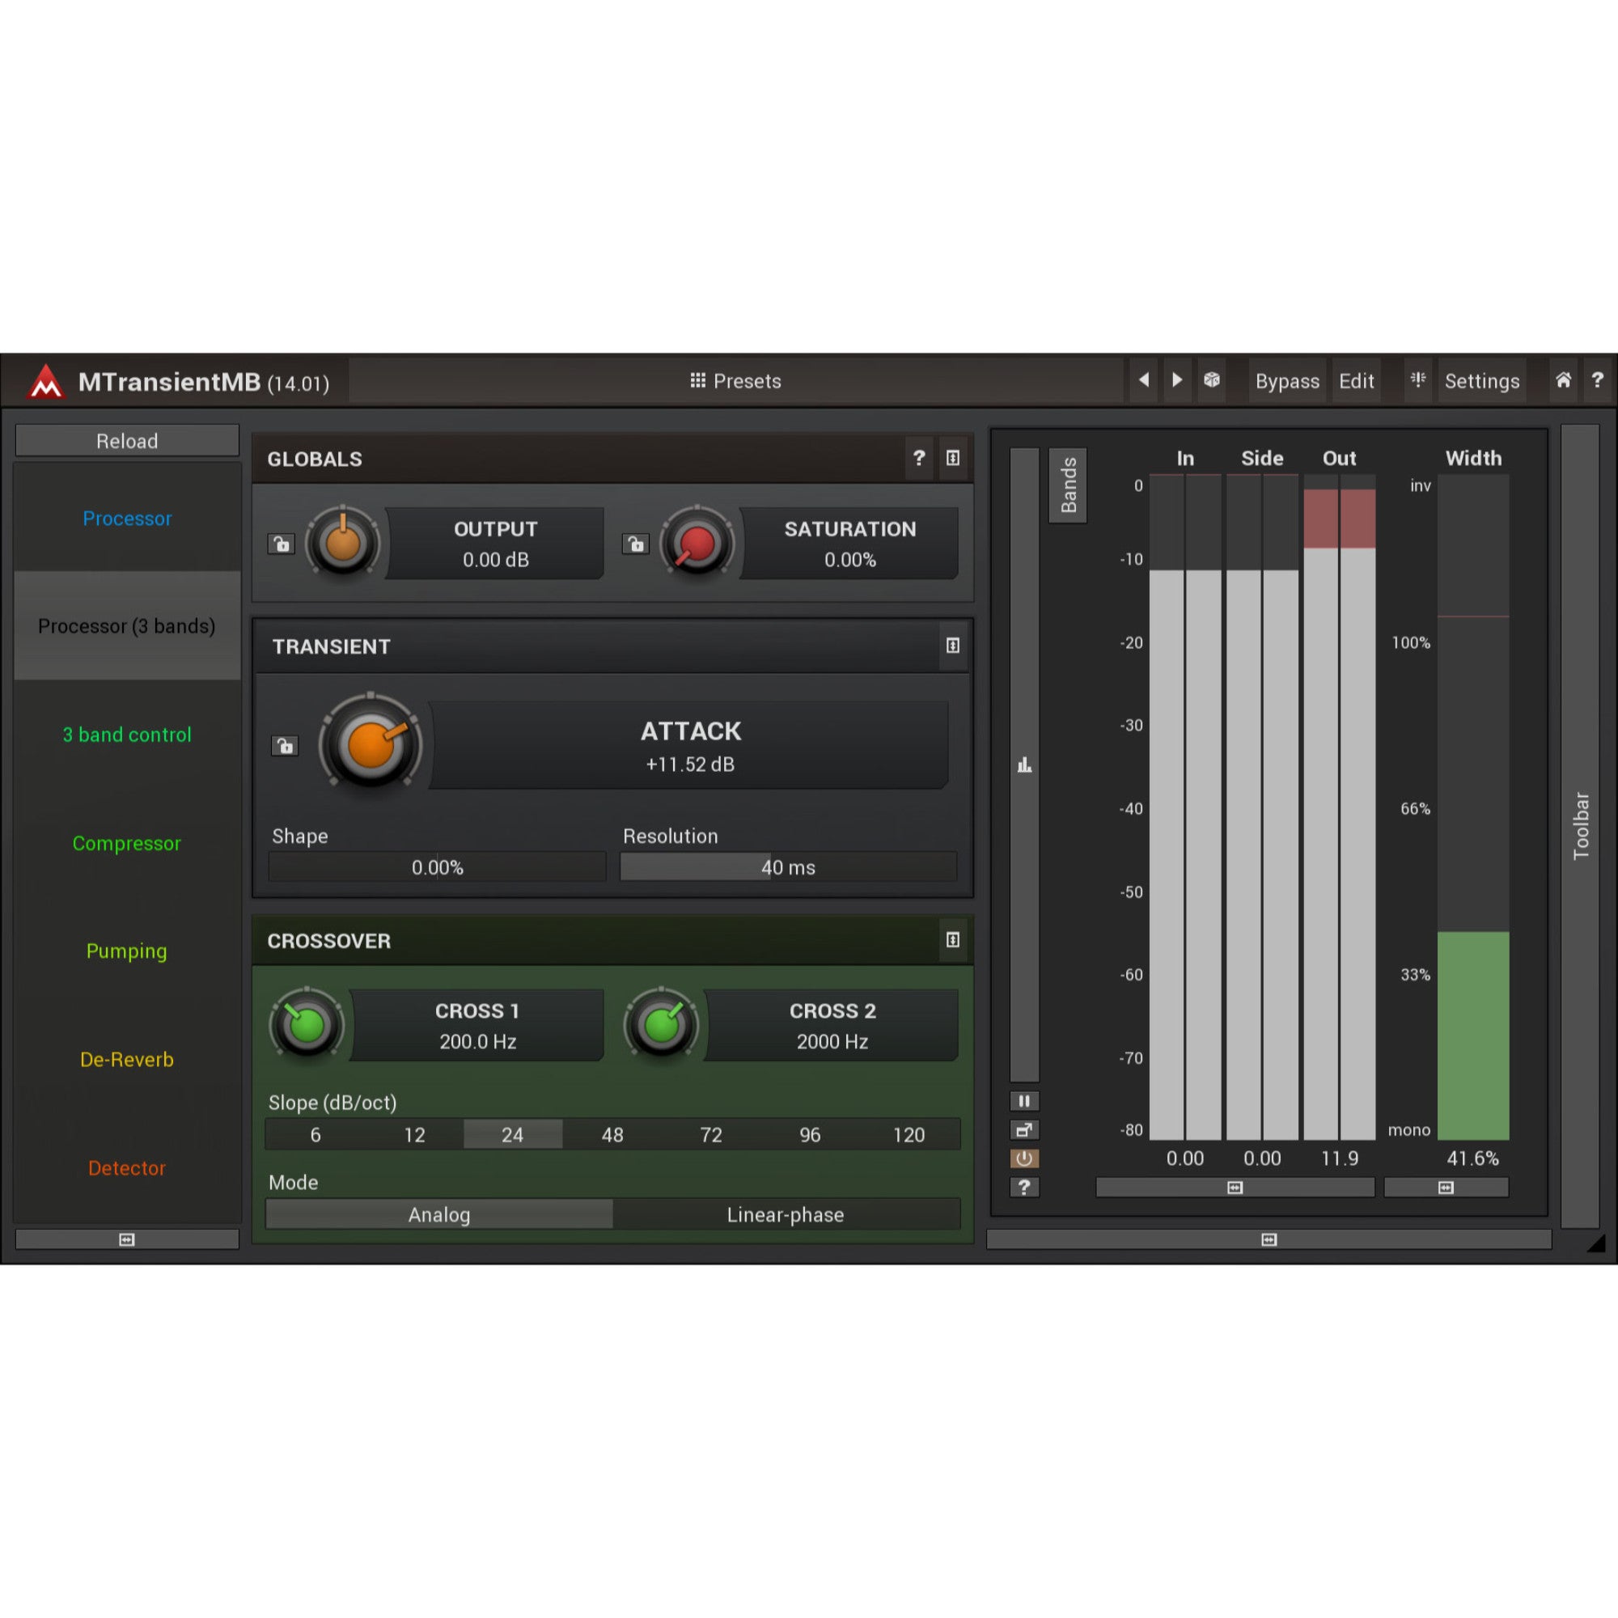Screen dimensions: 1618x1618
Task: Open Globals panel help question mark
Action: click(919, 458)
